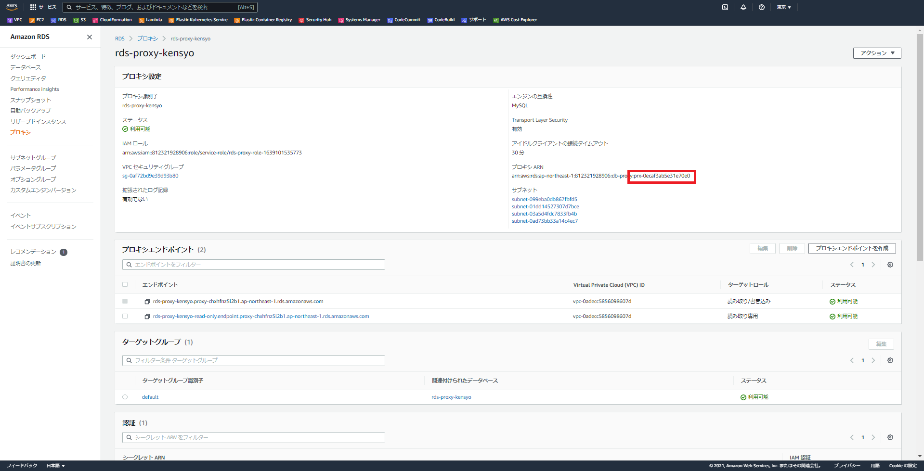Go to プロキシ in the RDS sidebar
This screenshot has height=471, width=924.
(x=21, y=132)
